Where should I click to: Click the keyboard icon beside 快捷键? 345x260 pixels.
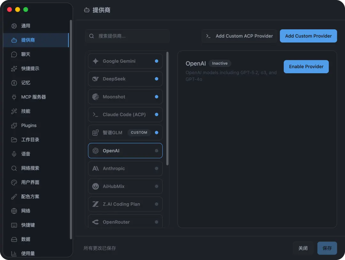click(x=14, y=225)
